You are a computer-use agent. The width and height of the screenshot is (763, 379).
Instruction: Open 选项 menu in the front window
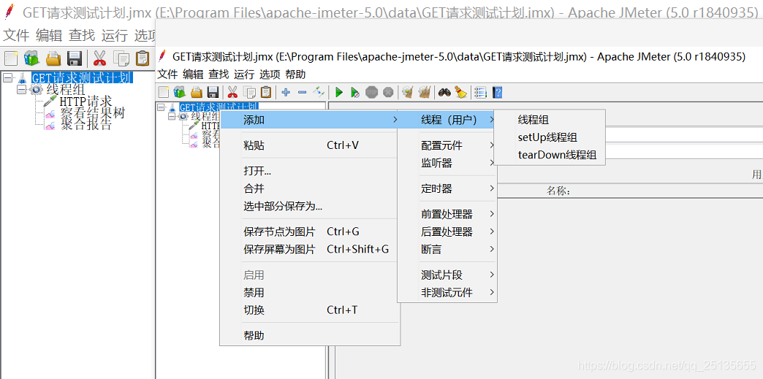tap(270, 74)
